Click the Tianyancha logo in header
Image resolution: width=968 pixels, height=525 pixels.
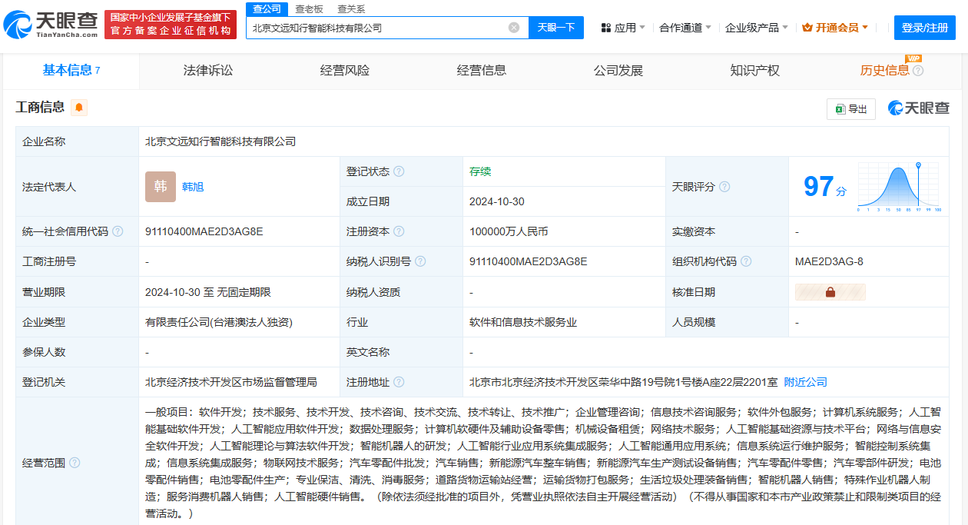point(51,26)
